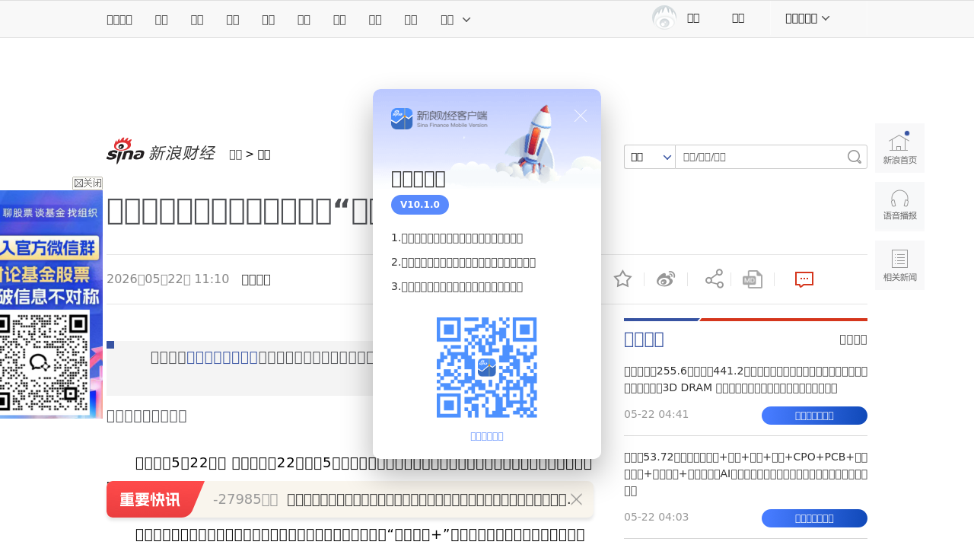Focus the search input field
The height and width of the screenshot is (548, 974).
click(x=761, y=157)
